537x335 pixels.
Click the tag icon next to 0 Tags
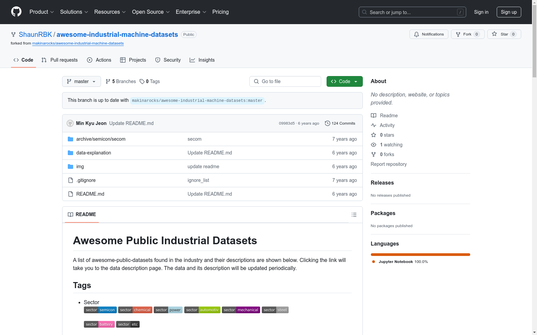[x=142, y=81]
